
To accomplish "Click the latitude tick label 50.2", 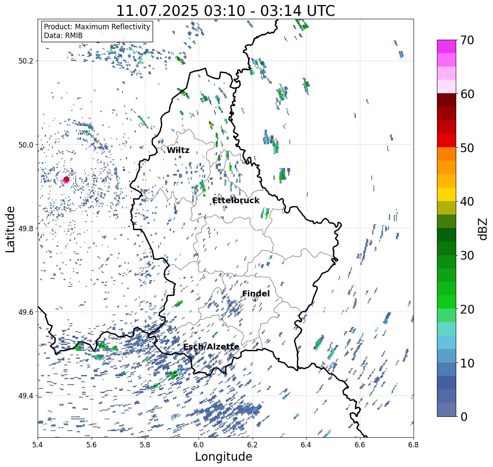I will tap(26, 61).
